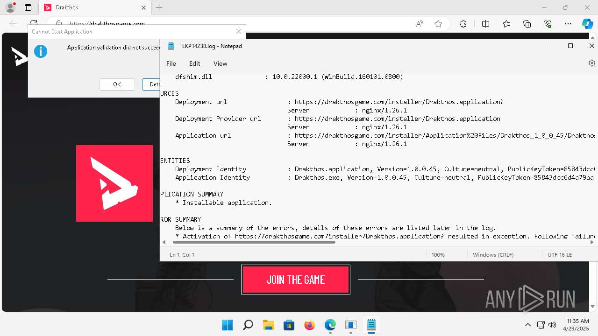Open a new Edge tab

pyautogui.click(x=159, y=7)
